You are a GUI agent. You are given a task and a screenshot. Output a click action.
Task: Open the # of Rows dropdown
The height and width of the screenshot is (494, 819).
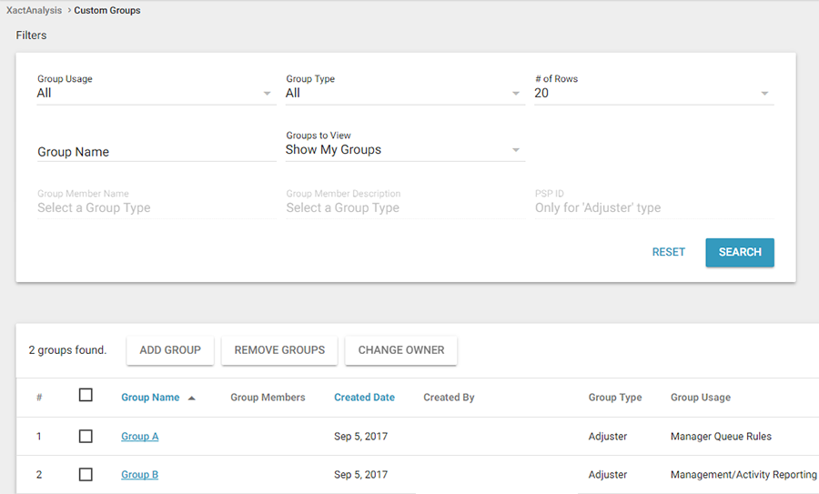coord(652,93)
